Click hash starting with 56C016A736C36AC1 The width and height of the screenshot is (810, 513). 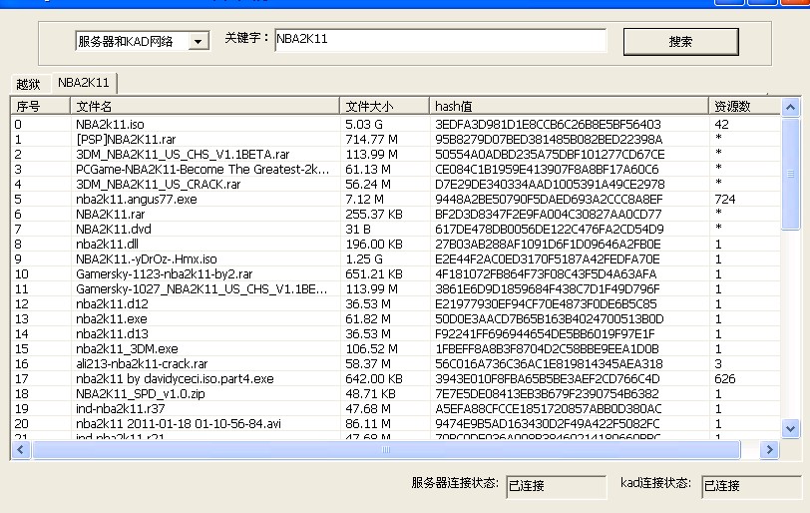click(x=549, y=363)
